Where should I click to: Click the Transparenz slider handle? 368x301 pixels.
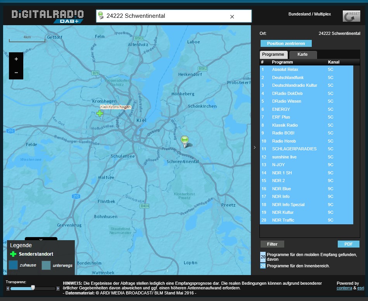(33, 287)
